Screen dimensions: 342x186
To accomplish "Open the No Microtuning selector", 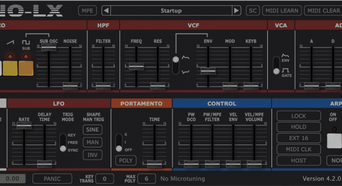I will [184, 179].
